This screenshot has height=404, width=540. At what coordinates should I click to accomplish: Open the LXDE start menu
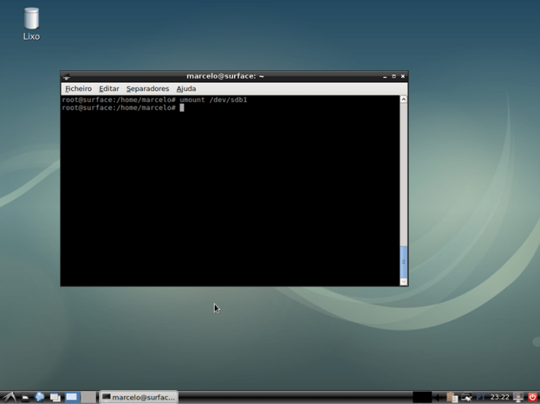(10, 397)
